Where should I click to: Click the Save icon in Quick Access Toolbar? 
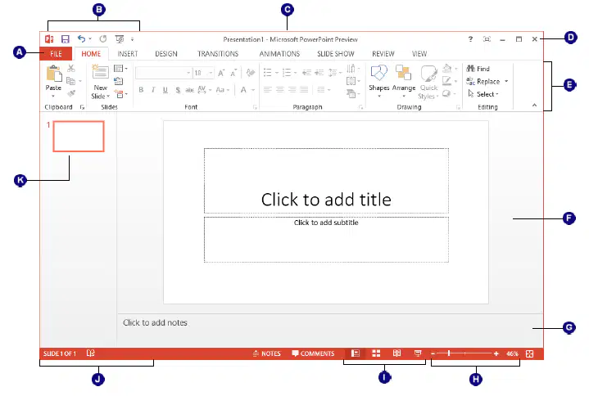coord(66,39)
